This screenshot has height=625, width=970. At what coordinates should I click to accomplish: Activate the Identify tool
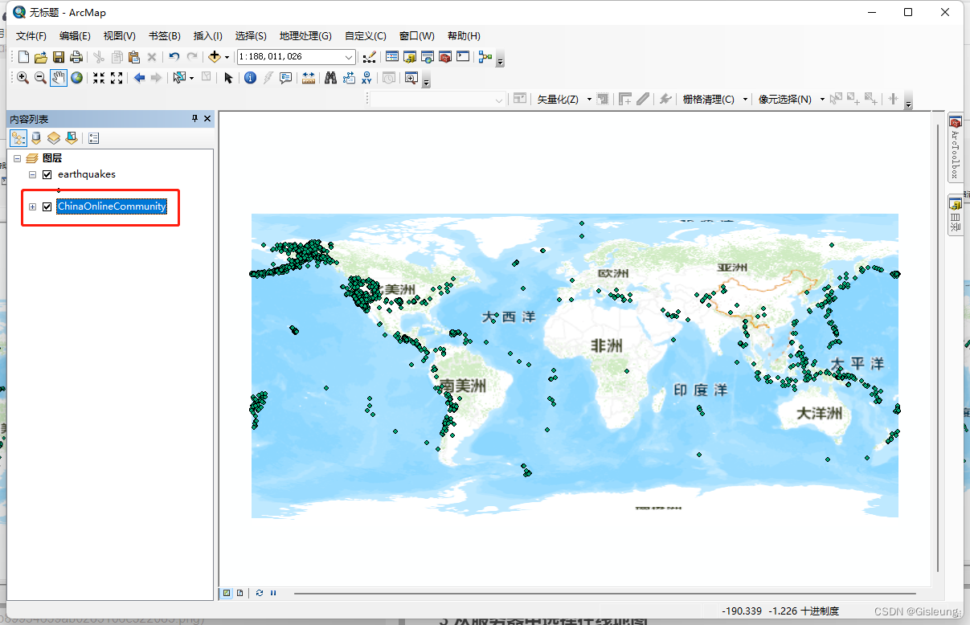[250, 78]
